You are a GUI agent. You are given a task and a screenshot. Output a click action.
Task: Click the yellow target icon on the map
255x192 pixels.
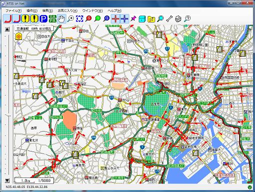[x=18, y=36]
